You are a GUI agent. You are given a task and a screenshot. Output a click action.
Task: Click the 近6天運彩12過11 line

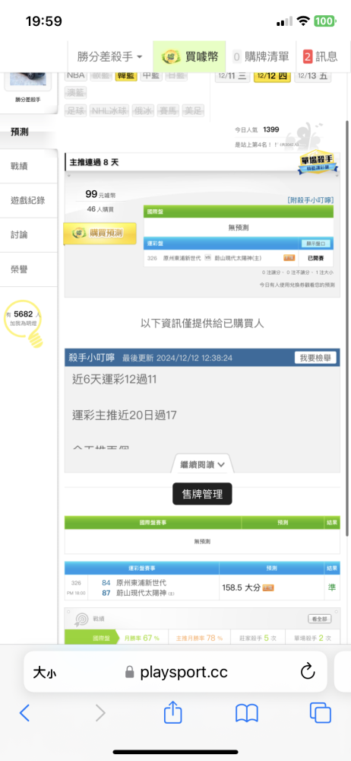click(x=115, y=380)
